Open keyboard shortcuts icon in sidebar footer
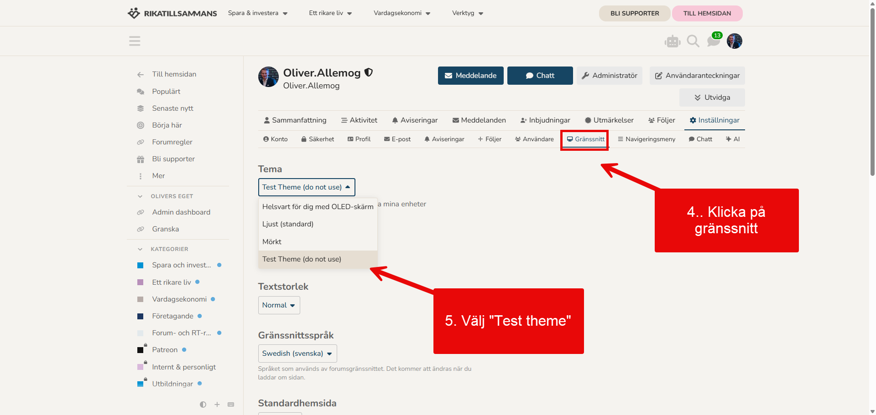 point(231,405)
